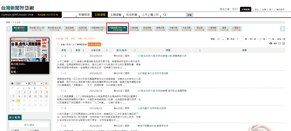Click the page number input field
This screenshot has height=131, width=291.
[x=240, y=39]
